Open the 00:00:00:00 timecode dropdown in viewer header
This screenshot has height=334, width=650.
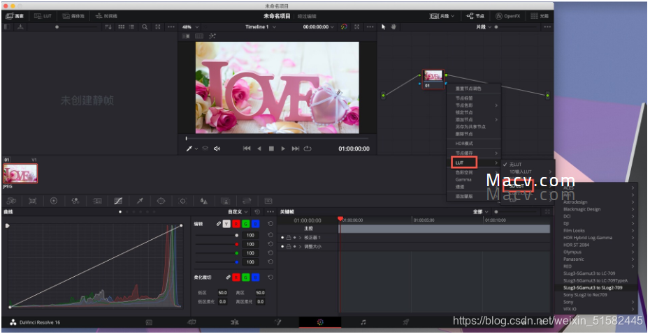pyautogui.click(x=318, y=27)
